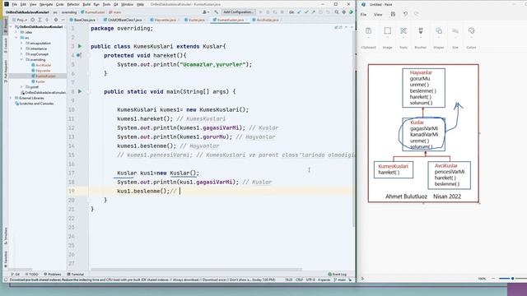Open IDE settings gear in IntelliJ toolbar
This screenshot has height=296, width=527.
tap(344, 12)
